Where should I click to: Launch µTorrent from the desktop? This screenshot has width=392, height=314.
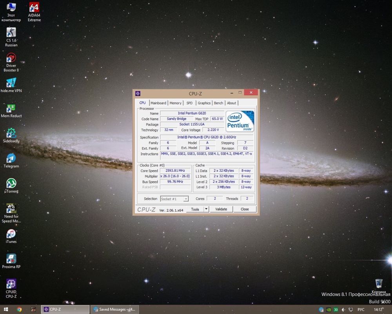tap(11, 186)
